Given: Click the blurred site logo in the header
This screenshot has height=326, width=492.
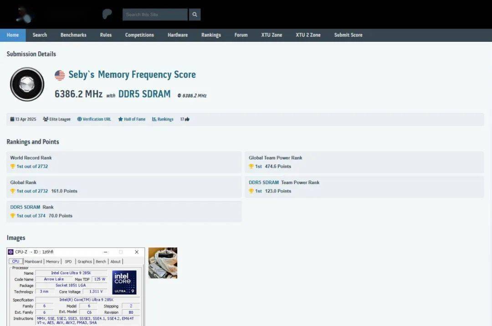Looking at the screenshot, I should pos(25,15).
